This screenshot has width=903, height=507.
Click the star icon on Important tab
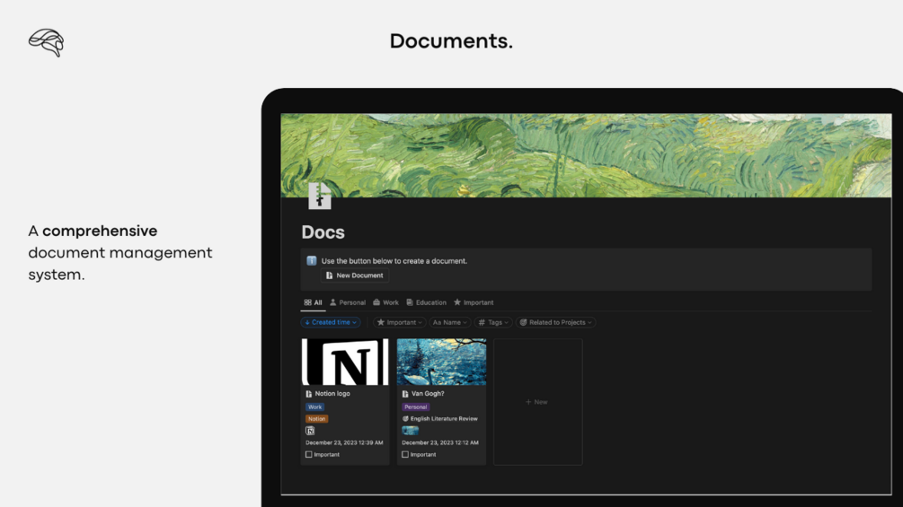coord(457,302)
